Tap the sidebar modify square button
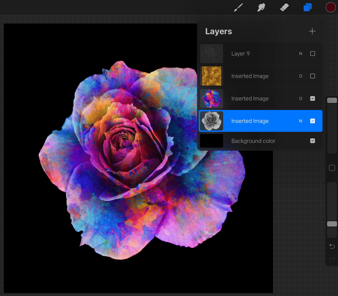 click(x=332, y=168)
